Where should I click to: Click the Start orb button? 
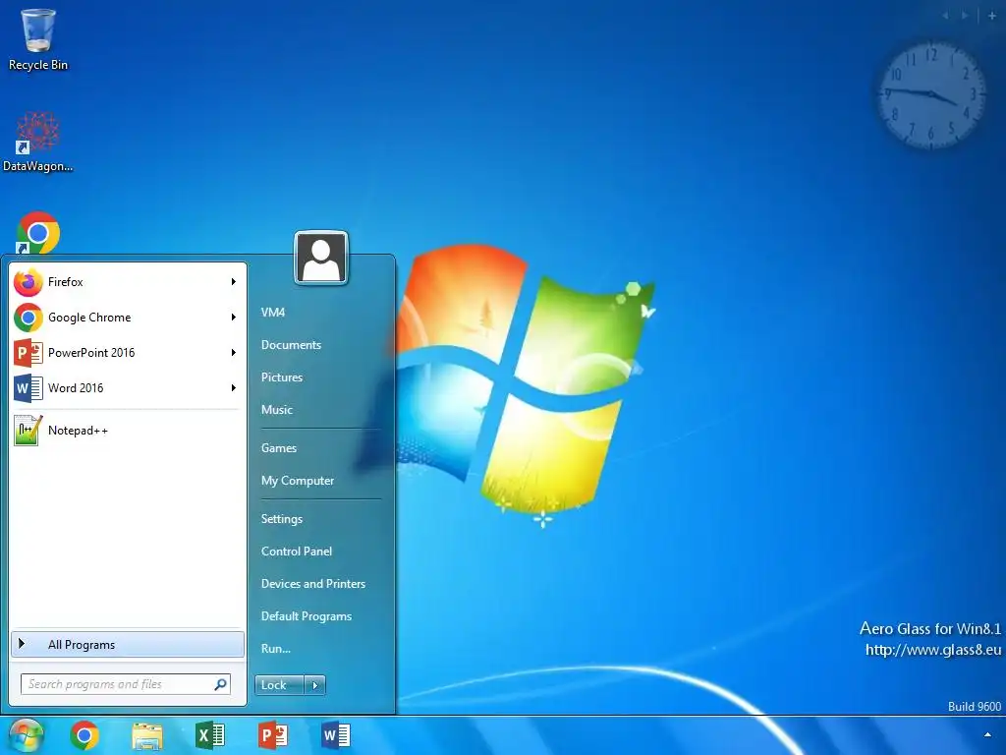[x=26, y=735]
